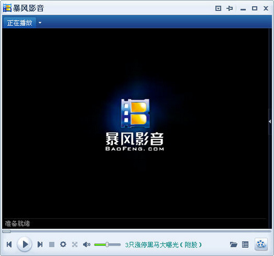Open the 3只涨停黑马大曝光 ad link
This screenshot has width=274, height=256.
(163, 245)
